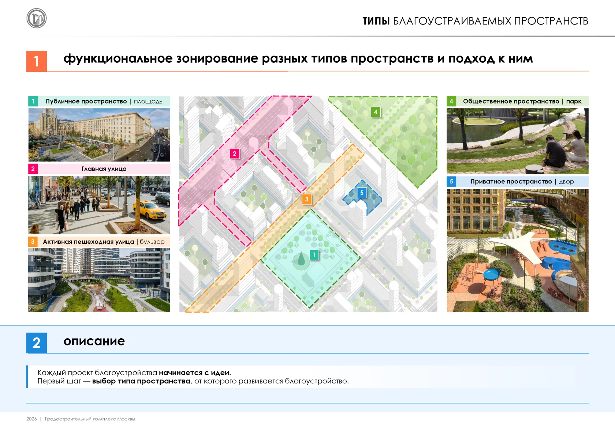Click map marker 4 in the green park zone
The width and height of the screenshot is (615, 435).
tap(376, 112)
